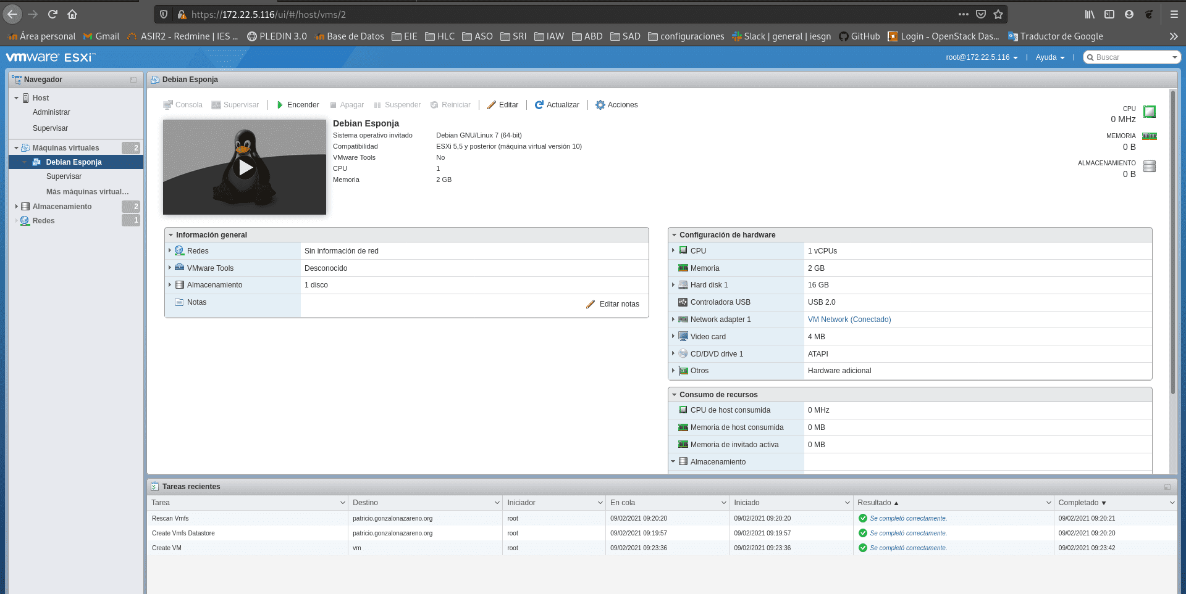Open the Ayuda help menu
The image size is (1186, 594).
tap(1050, 57)
